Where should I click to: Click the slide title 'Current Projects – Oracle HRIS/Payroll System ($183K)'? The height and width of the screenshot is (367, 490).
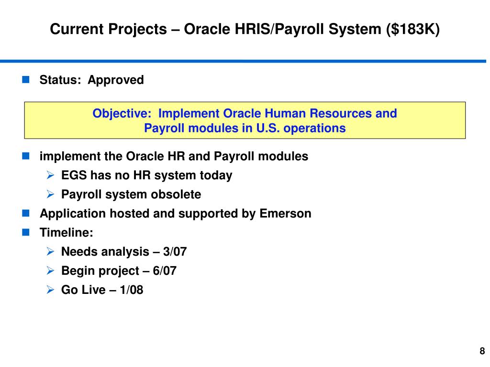tap(245, 29)
